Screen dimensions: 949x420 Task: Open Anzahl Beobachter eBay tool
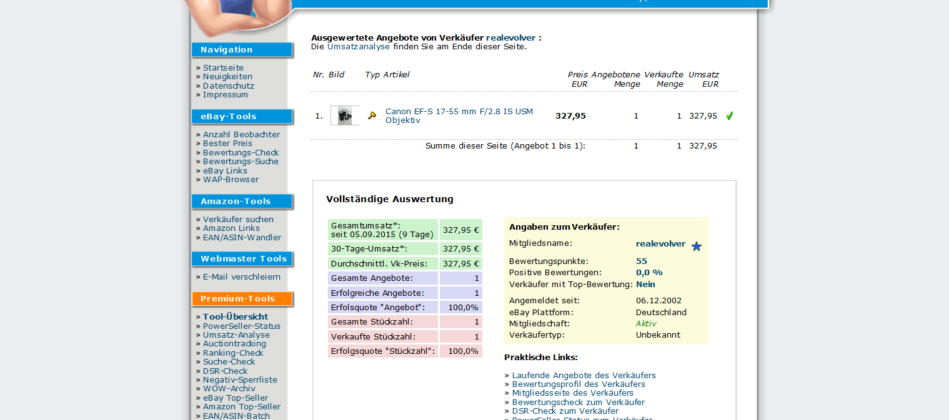(x=241, y=134)
